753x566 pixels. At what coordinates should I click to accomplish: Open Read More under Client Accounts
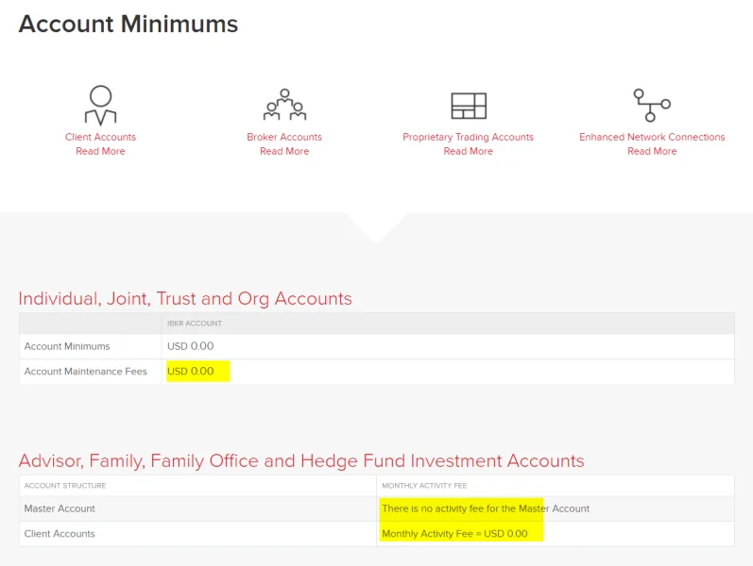[x=100, y=151]
